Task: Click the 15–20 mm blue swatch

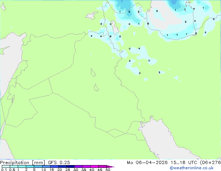Action: pos(54,166)
